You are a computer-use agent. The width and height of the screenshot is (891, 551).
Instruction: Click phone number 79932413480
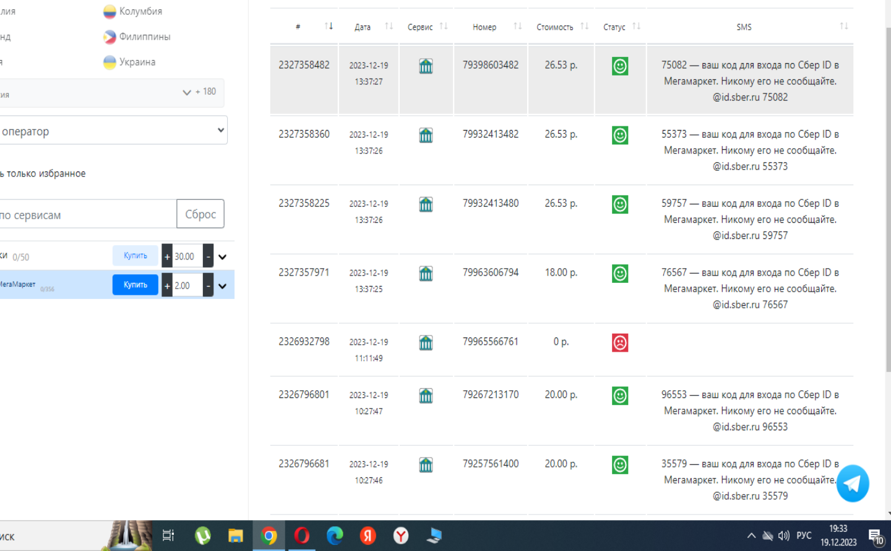(491, 203)
